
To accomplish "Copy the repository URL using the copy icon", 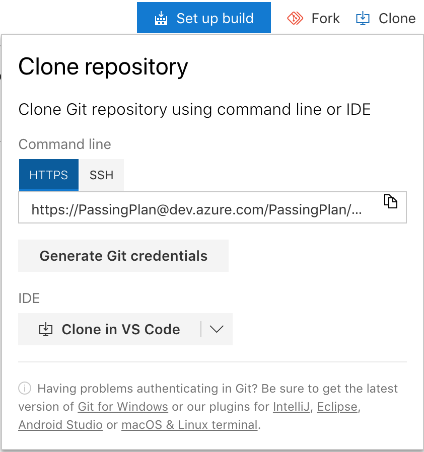I will (x=391, y=201).
